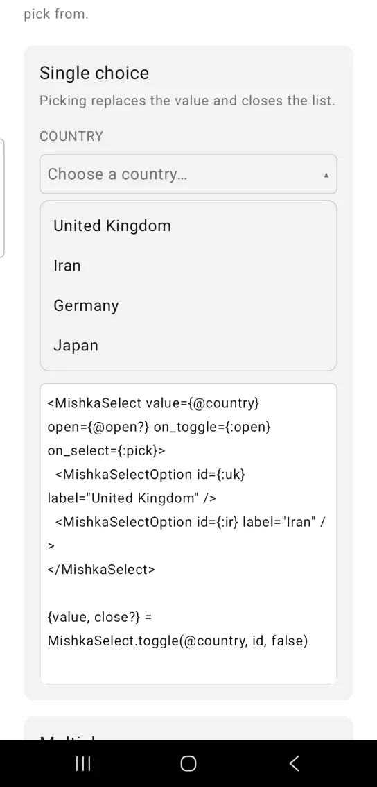The height and width of the screenshot is (787, 377).
Task: Tap the Android recent apps button
Action: (83, 763)
